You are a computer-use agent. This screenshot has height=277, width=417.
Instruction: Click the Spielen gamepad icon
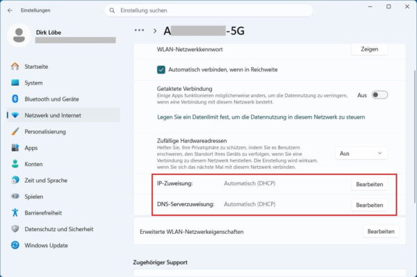pos(15,196)
